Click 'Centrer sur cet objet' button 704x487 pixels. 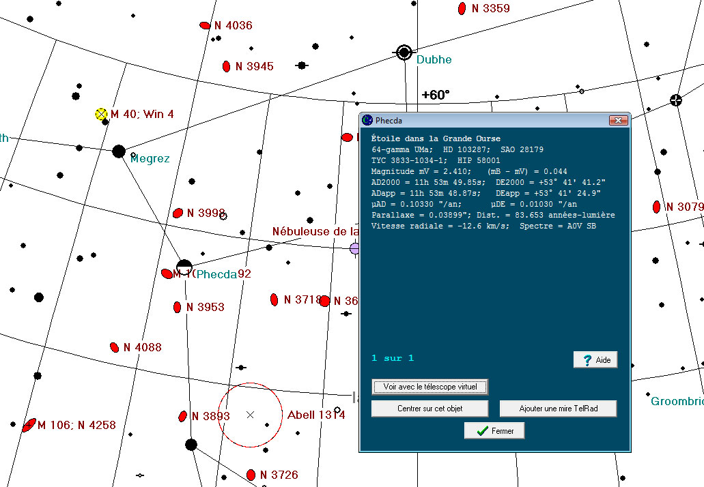tap(430, 409)
